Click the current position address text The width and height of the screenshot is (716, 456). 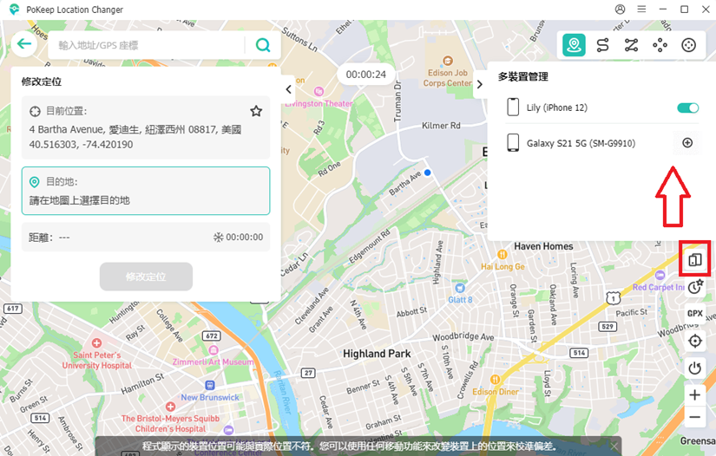coord(135,129)
